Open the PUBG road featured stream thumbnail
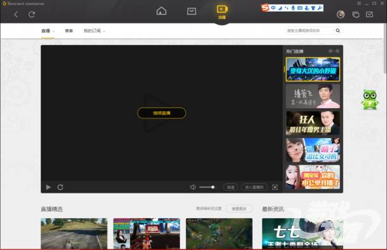Image resolution: width=387 pixels, height=250 pixels. [x=74, y=233]
